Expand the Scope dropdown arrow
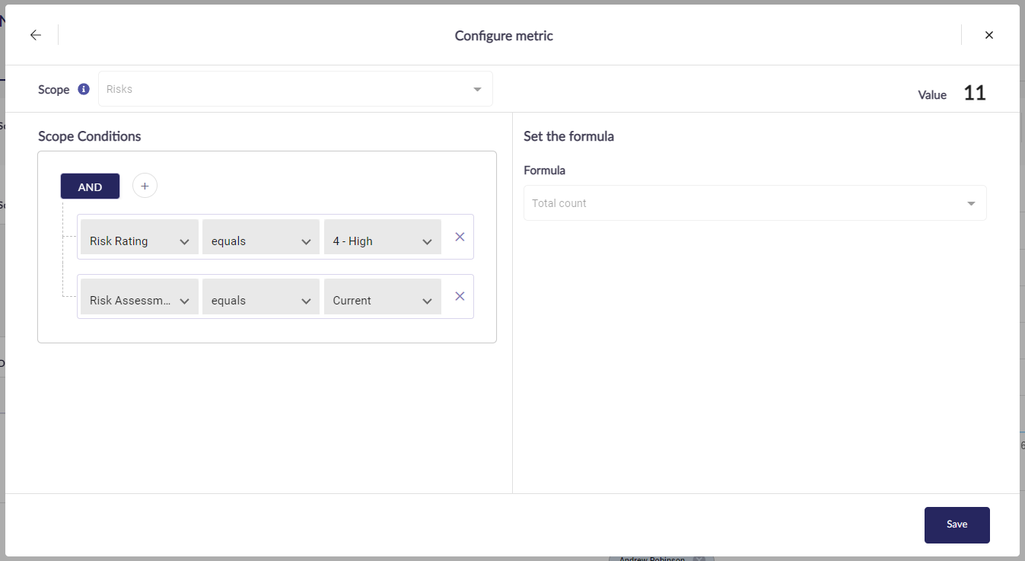Viewport: 1025px width, 561px height. pos(477,89)
